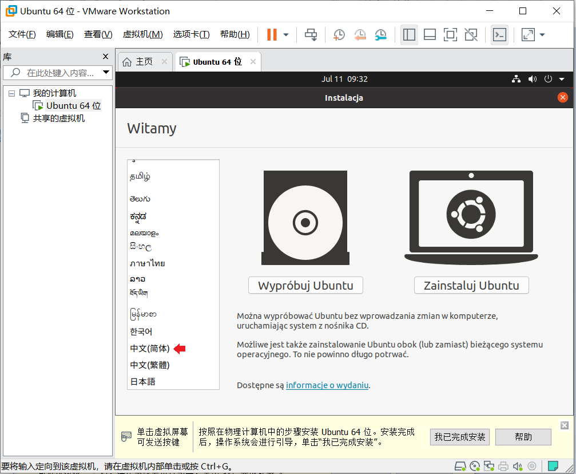The image size is (576, 474).
Task: Open the Ubuntu system menu chevron
Action: (x=561, y=79)
